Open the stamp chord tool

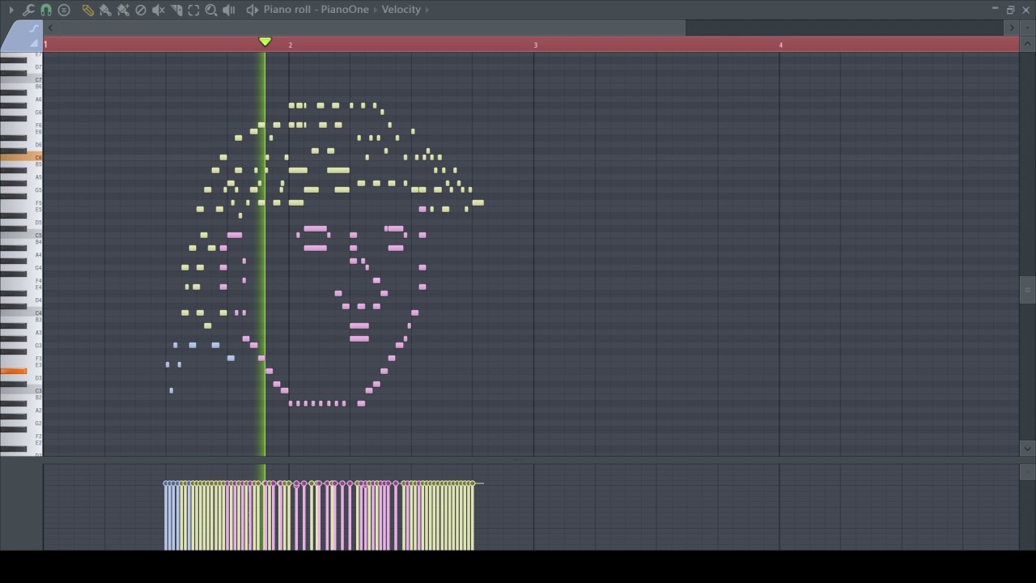tap(64, 10)
